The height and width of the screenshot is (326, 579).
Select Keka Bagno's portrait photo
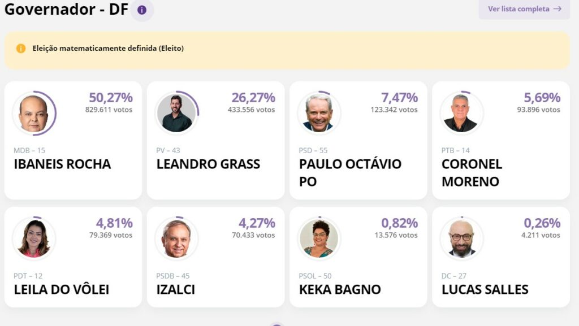tap(319, 238)
